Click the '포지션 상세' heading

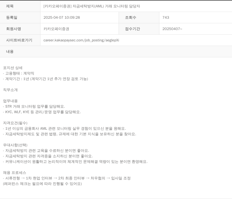[x=13, y=68]
